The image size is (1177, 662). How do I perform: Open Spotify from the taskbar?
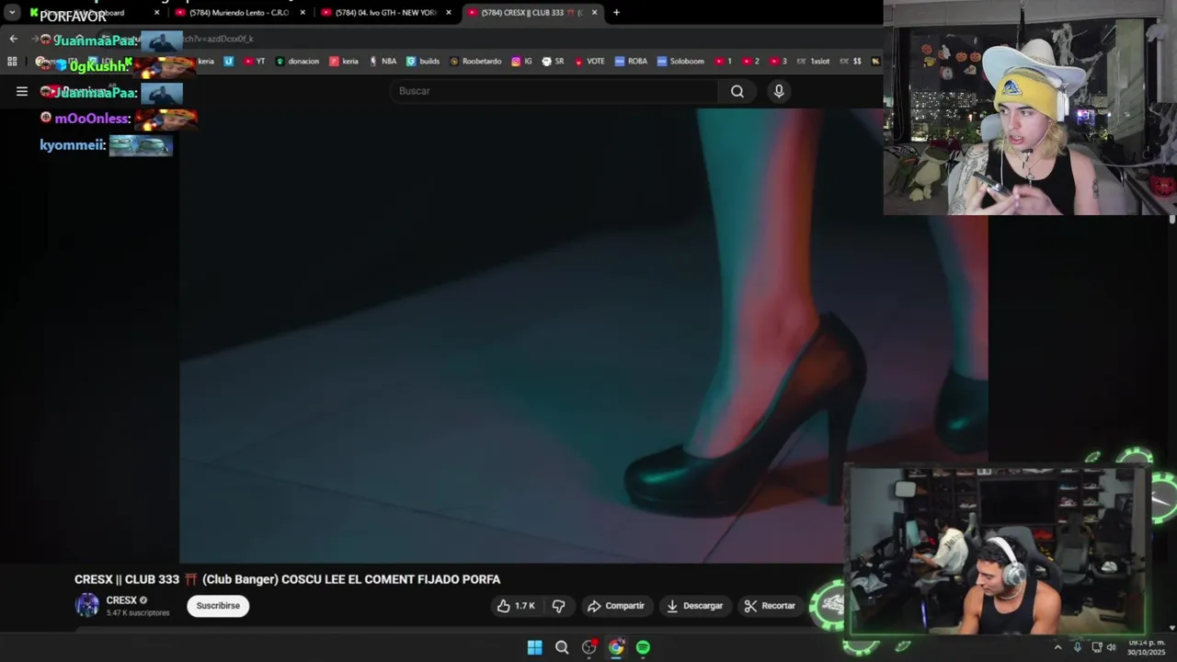coord(643,647)
